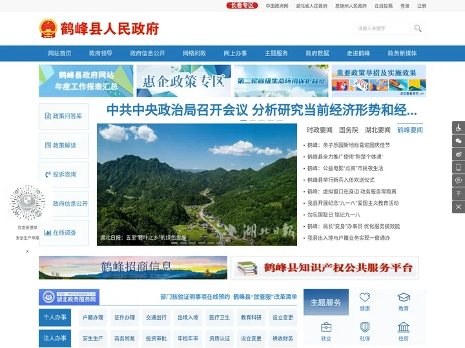This screenshot has width=465, height=348.
Task: Switch to 湖北要闻 news tab
Action: pos(378,130)
